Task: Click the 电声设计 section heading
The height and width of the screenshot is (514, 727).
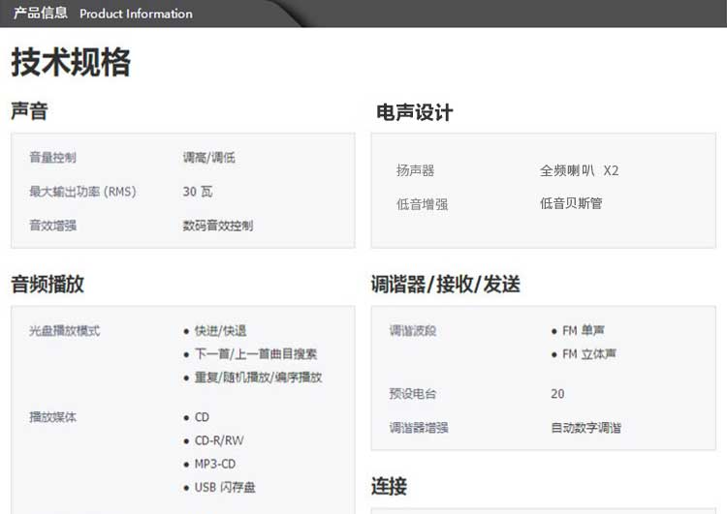Action: coord(414,112)
